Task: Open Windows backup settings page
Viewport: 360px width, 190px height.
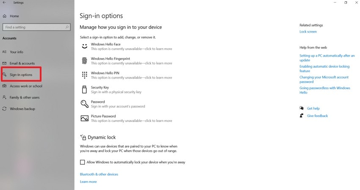Action: 22,109
